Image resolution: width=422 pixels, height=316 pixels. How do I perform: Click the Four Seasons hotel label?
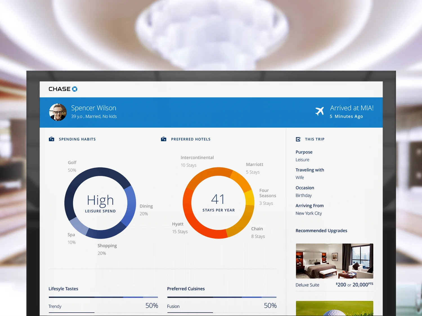(x=268, y=193)
